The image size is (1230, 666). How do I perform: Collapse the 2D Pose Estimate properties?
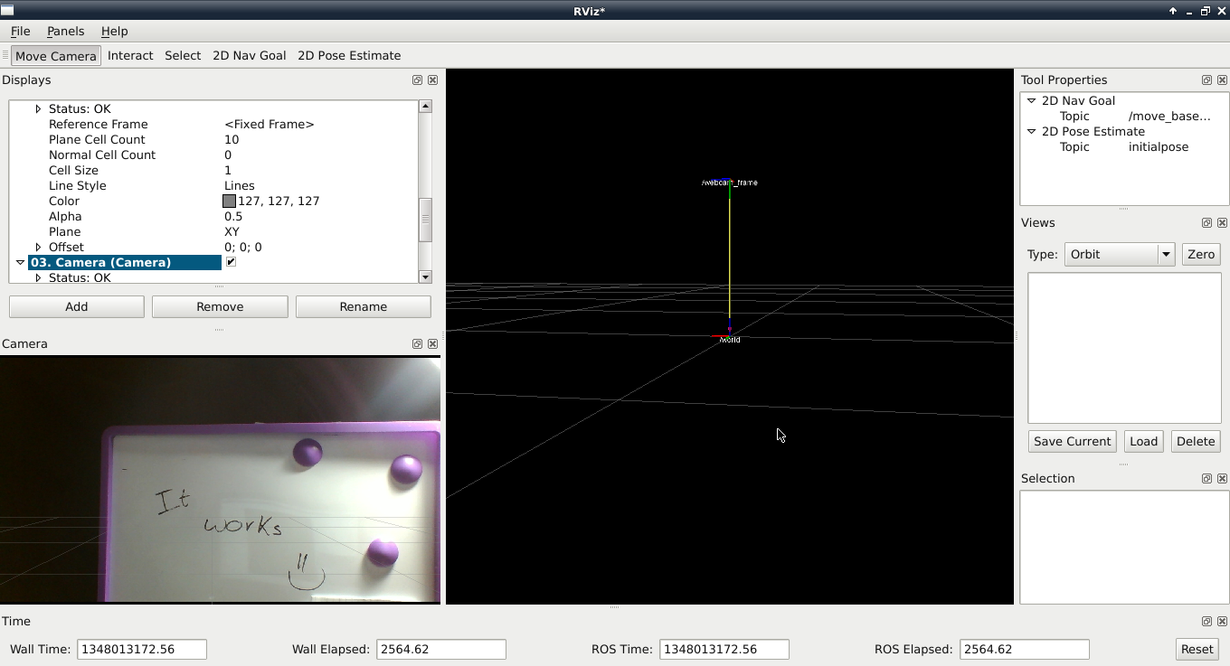point(1031,132)
